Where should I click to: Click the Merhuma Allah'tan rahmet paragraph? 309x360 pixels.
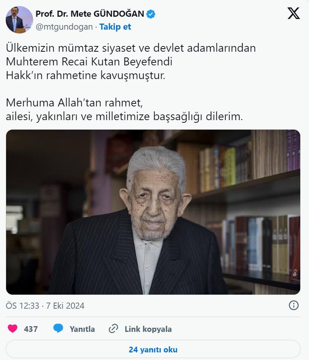pos(124,109)
